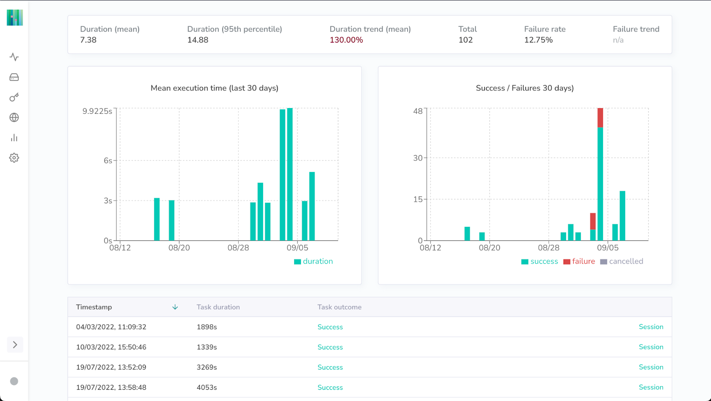
Task: Open the metrics bar-chart icon
Action: pyautogui.click(x=14, y=138)
